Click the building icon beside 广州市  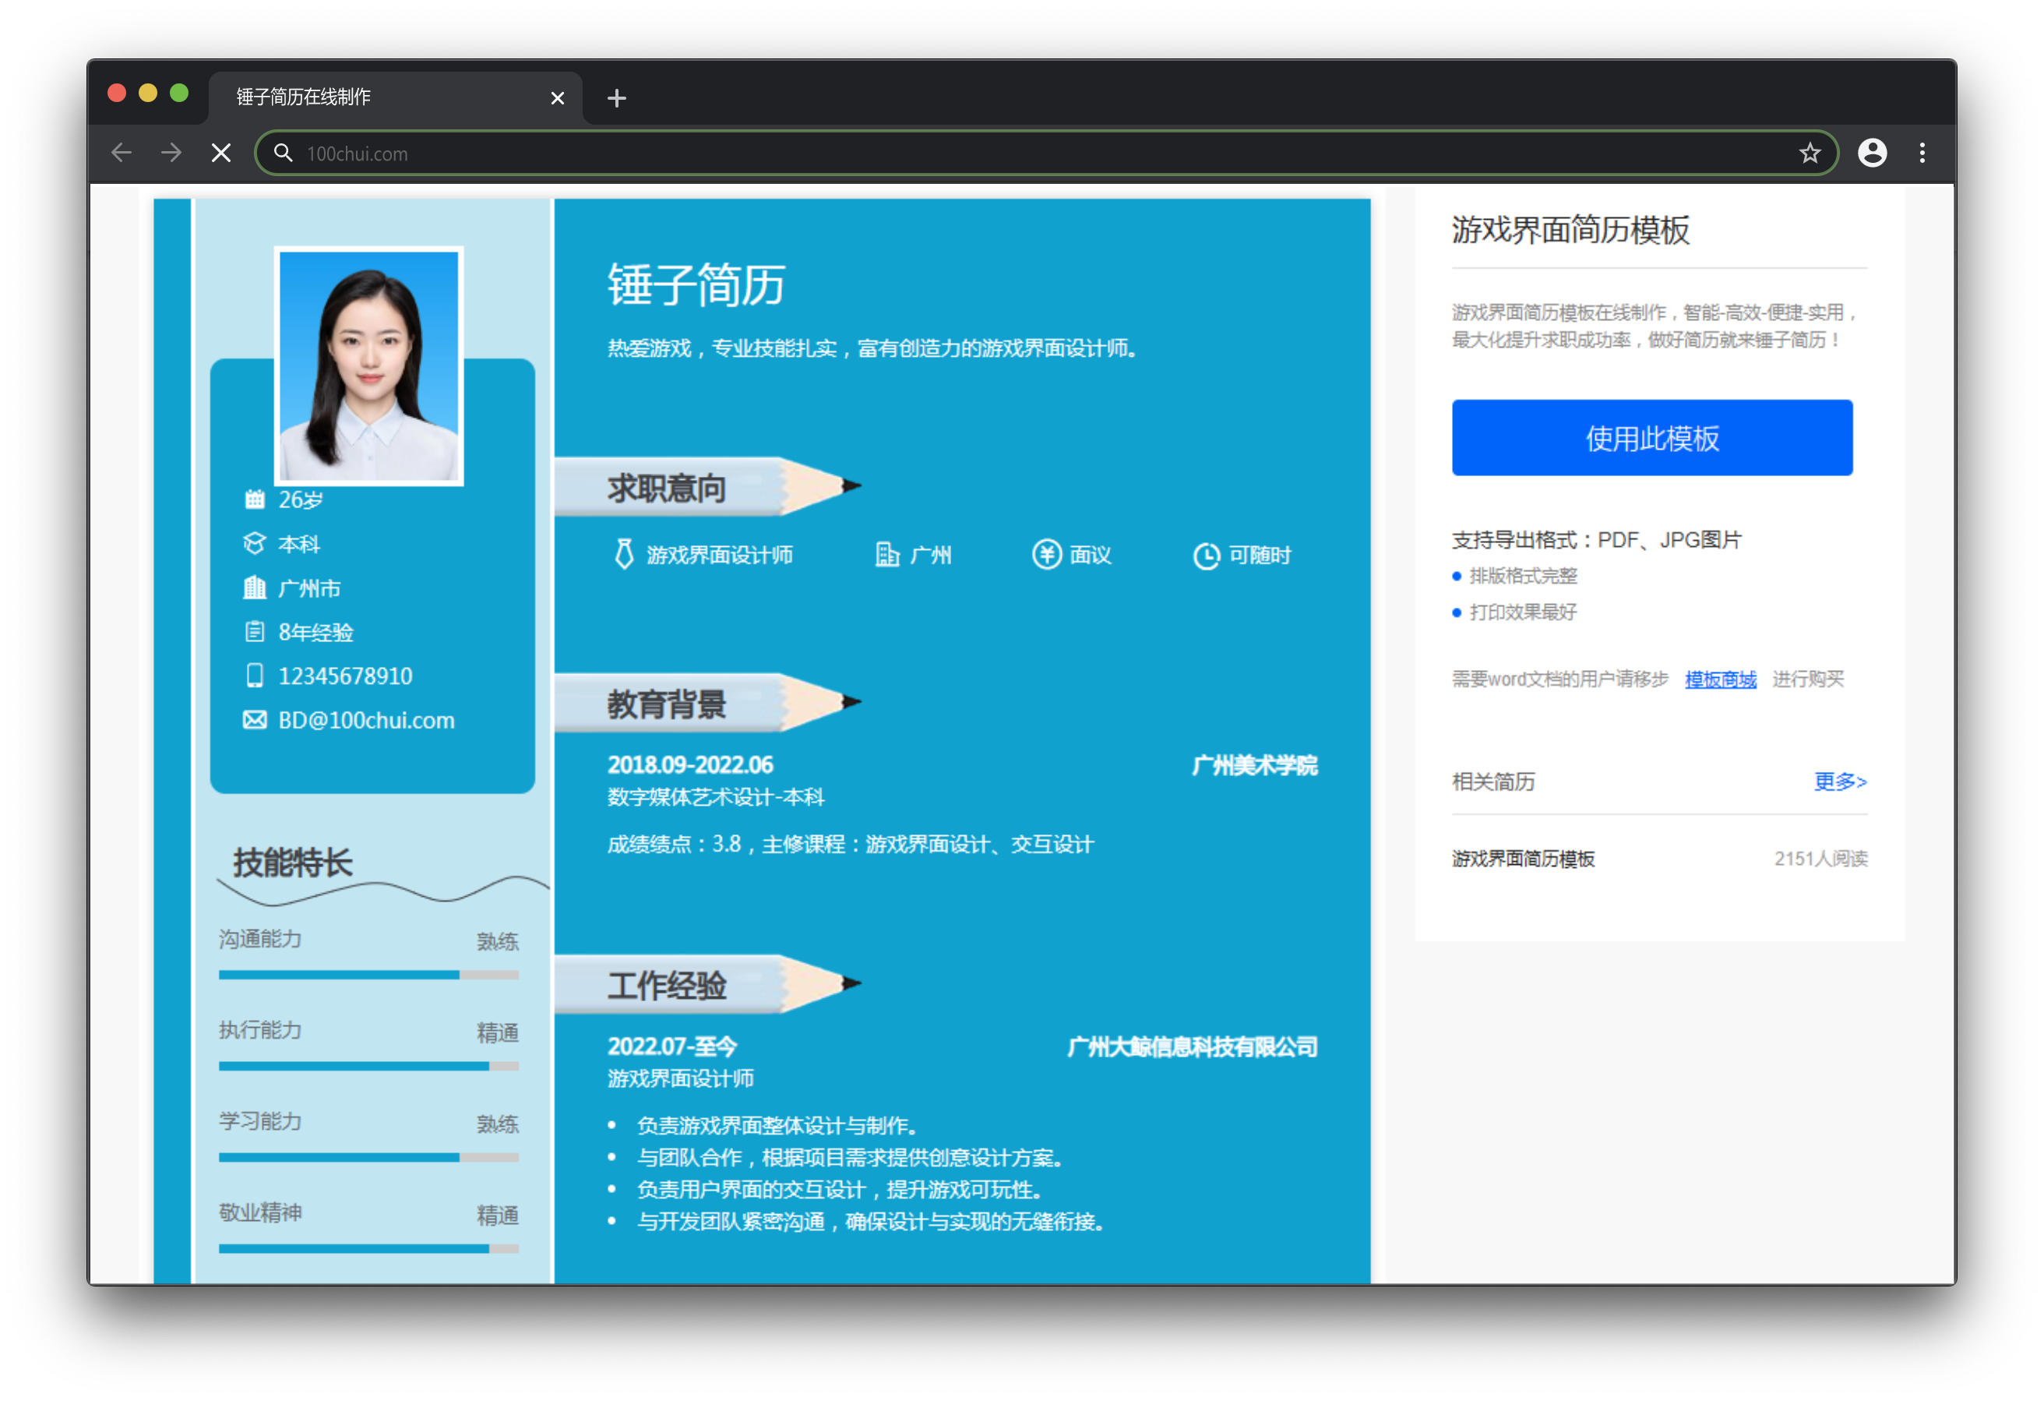point(254,587)
